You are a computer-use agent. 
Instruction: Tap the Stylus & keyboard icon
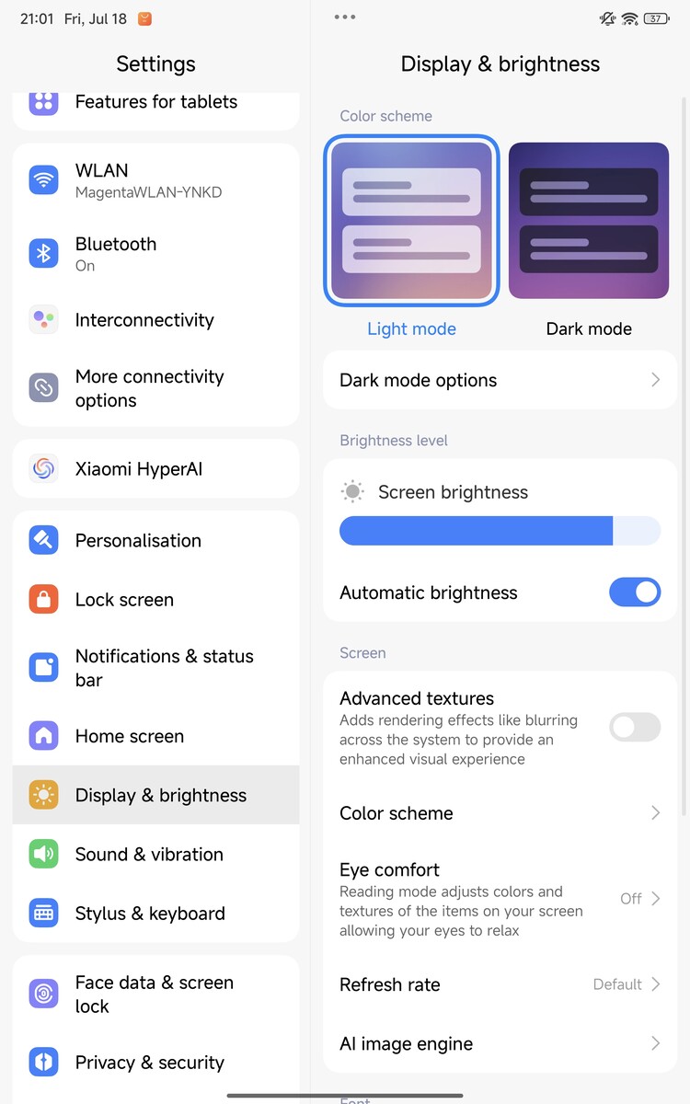pyautogui.click(x=43, y=914)
